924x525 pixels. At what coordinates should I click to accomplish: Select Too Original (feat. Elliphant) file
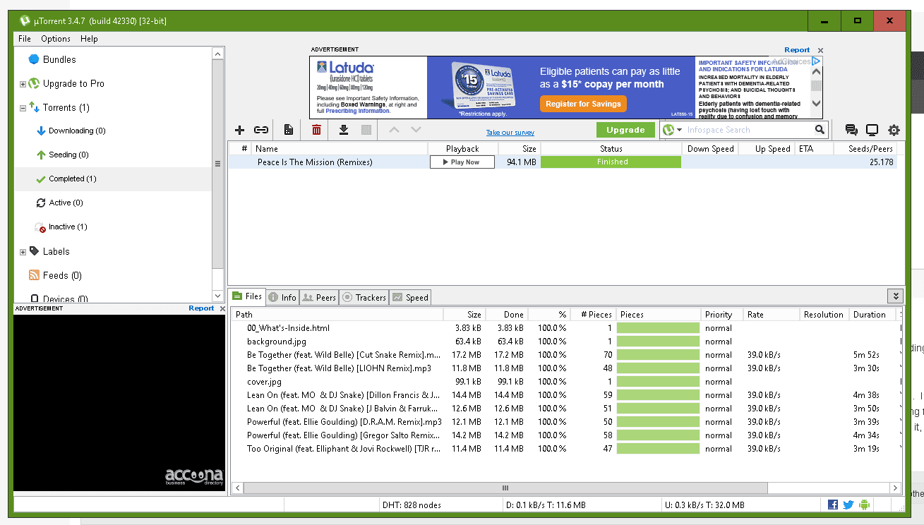click(x=567, y=449)
